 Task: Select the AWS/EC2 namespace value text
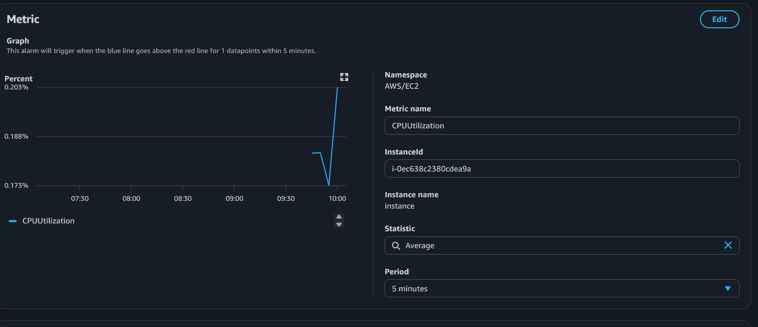402,86
